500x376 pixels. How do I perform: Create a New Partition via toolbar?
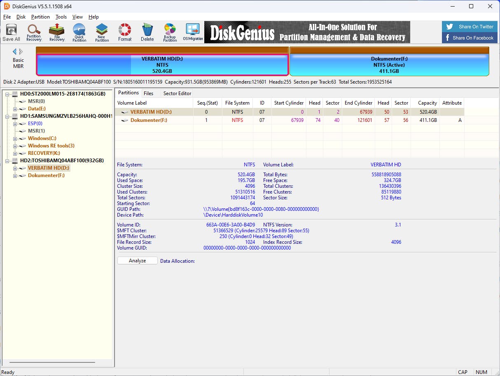(102, 33)
